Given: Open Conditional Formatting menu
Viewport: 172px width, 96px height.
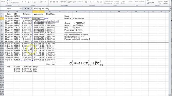Looking at the screenshot, I should (109, 2).
